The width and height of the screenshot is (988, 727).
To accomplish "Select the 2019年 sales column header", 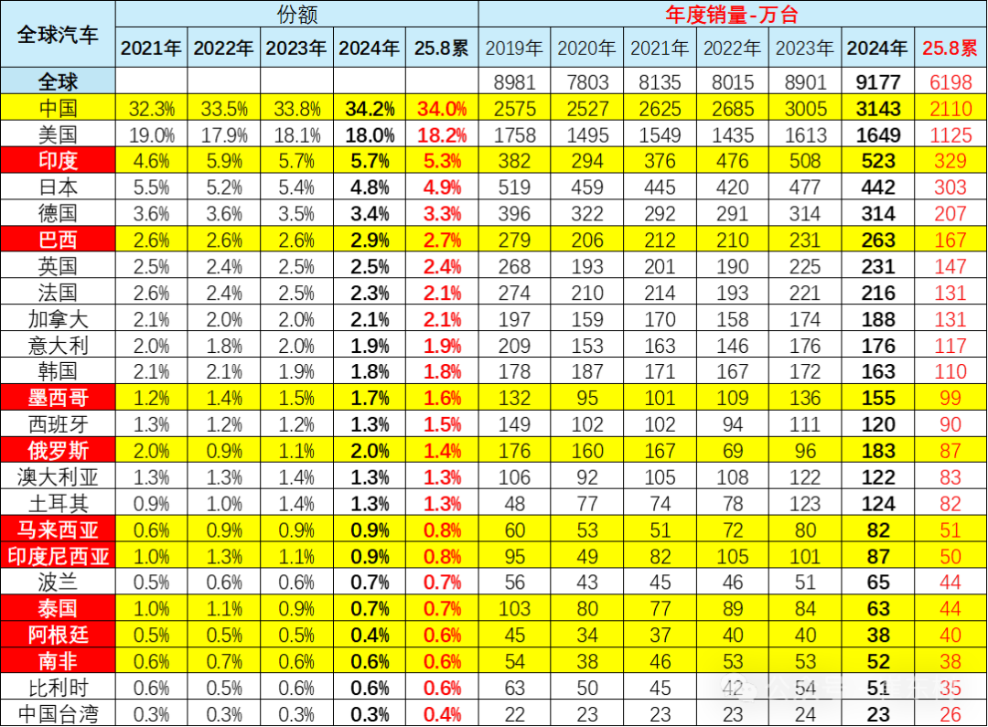I will coord(514,48).
